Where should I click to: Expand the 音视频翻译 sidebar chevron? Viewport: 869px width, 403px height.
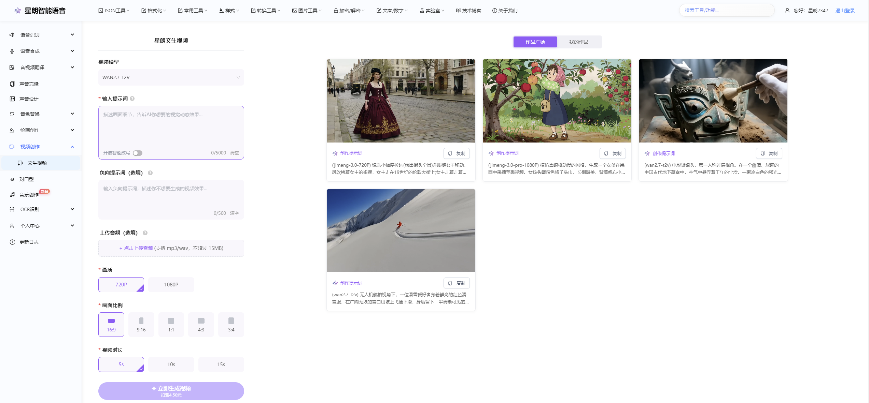click(72, 67)
